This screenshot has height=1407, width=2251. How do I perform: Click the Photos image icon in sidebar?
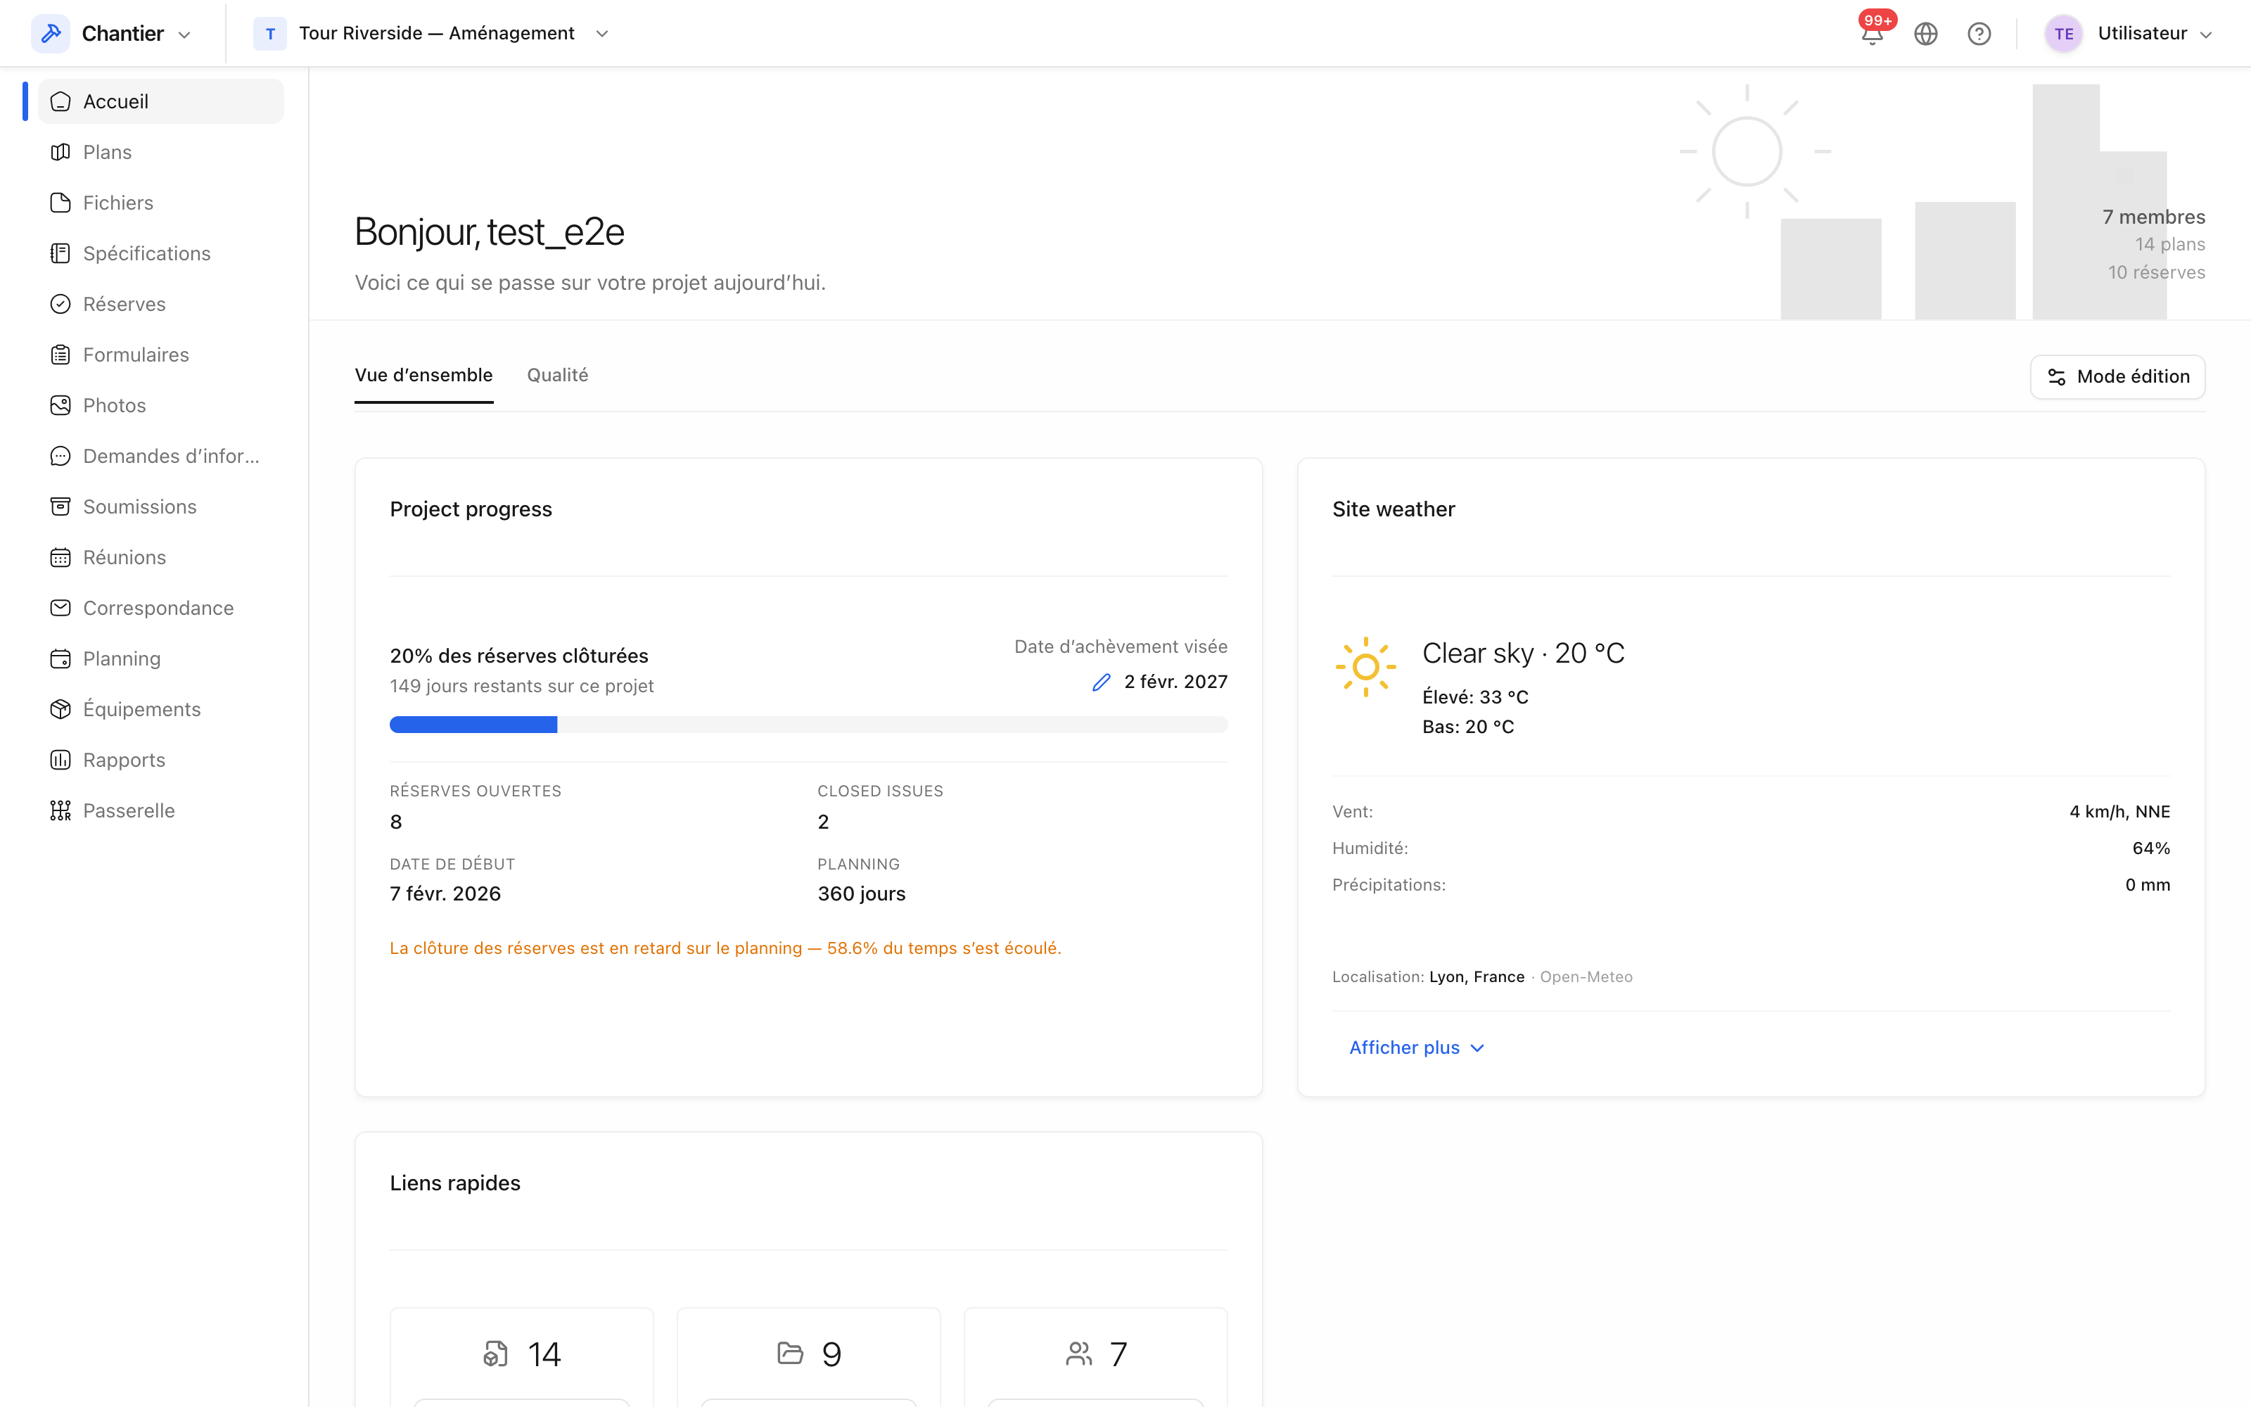click(60, 406)
